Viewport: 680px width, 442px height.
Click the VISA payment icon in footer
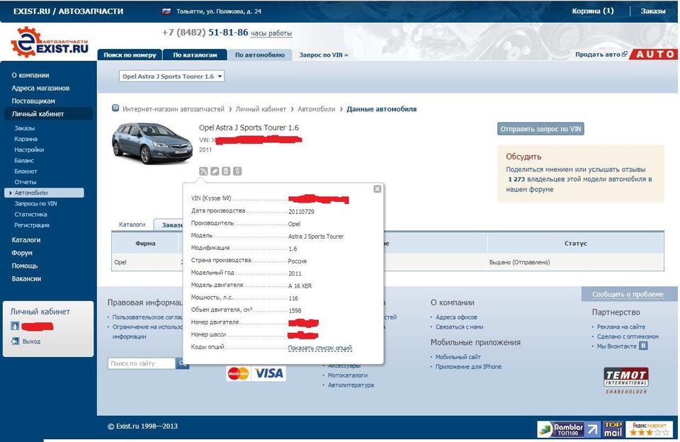click(x=270, y=372)
